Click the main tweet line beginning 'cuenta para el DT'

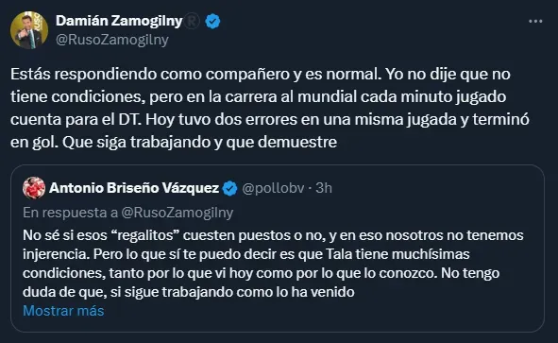click(270, 119)
